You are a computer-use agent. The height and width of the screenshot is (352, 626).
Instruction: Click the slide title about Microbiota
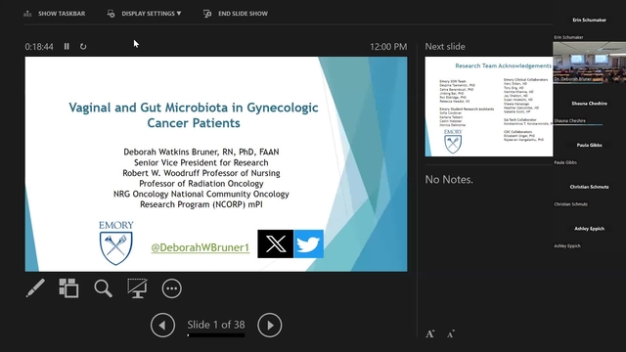click(x=194, y=115)
